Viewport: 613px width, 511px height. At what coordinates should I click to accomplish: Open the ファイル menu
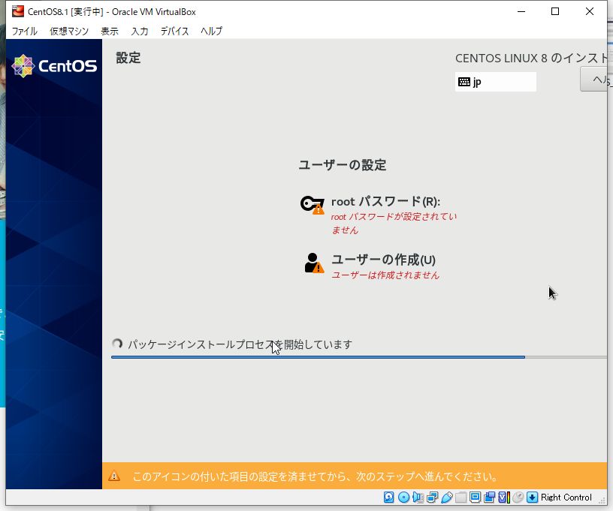(x=24, y=31)
